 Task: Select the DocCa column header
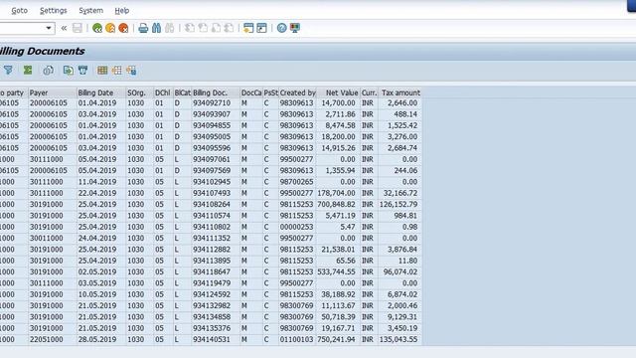251,92
